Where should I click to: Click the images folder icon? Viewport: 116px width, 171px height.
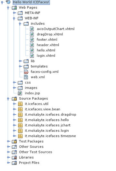(20, 88)
